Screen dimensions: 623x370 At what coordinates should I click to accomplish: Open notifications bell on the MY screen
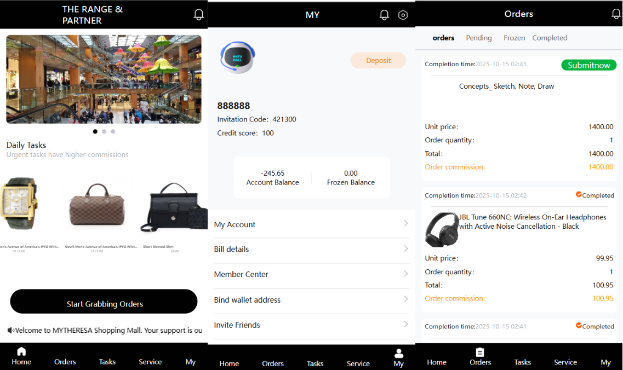[x=384, y=15]
